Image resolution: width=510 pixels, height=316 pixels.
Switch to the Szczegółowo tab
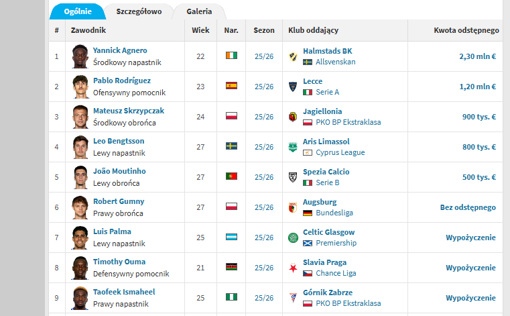pyautogui.click(x=139, y=11)
